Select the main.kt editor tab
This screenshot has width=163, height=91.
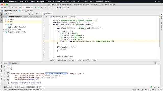48,14
